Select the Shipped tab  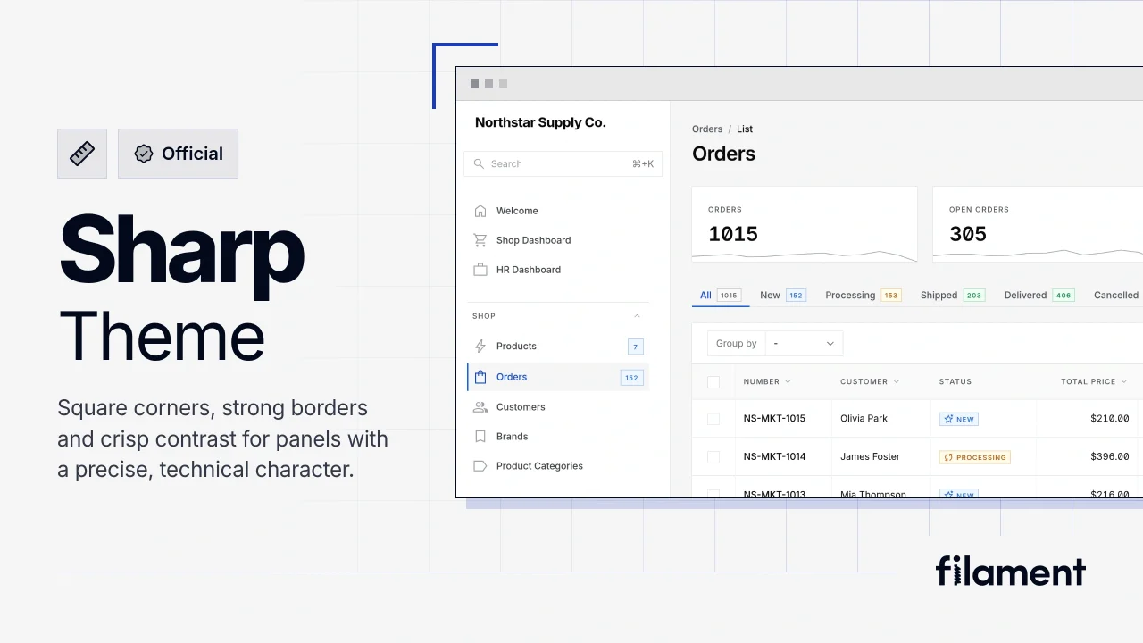point(952,296)
